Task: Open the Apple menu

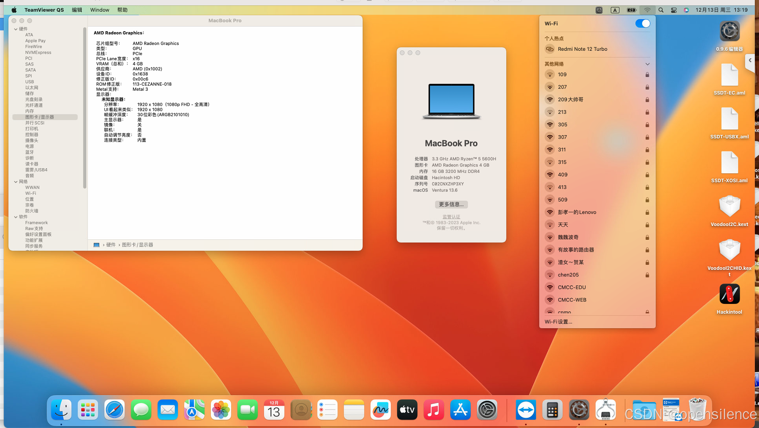Action: [14, 10]
